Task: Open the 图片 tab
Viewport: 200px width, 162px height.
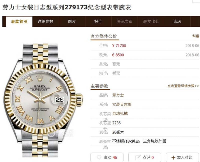Action: coord(72,21)
